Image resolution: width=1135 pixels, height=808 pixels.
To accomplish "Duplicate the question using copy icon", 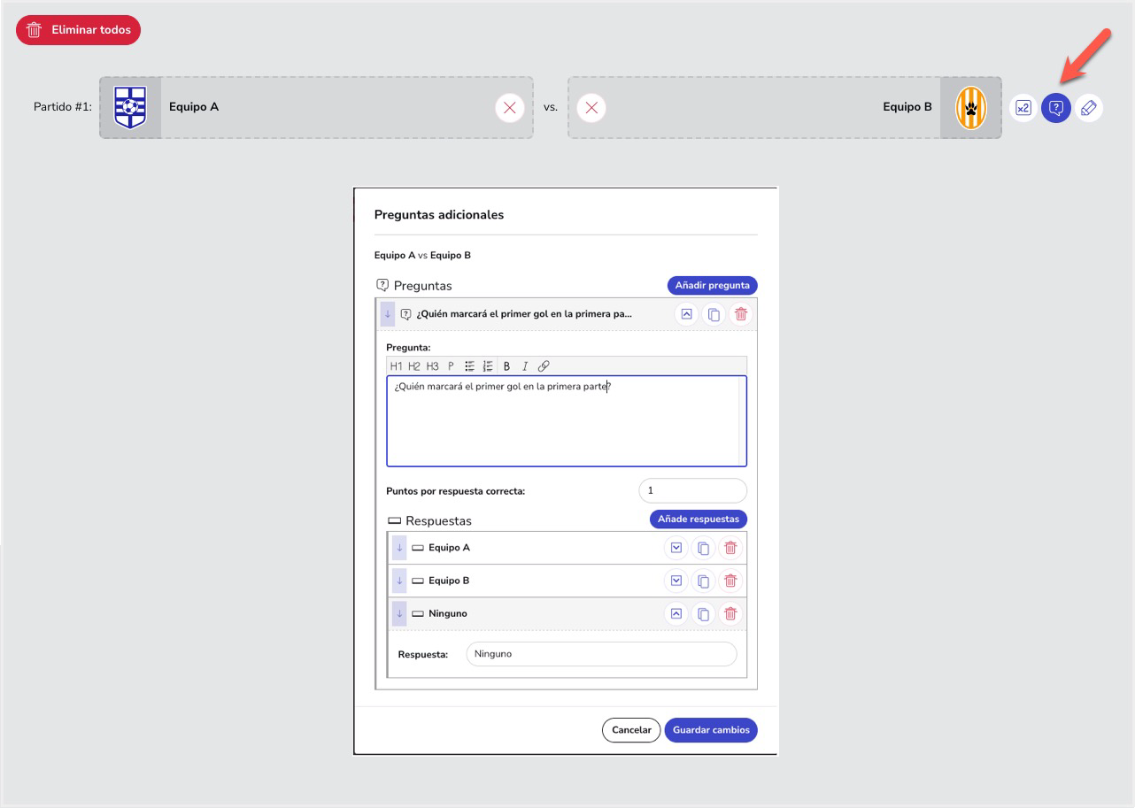I will tap(714, 314).
